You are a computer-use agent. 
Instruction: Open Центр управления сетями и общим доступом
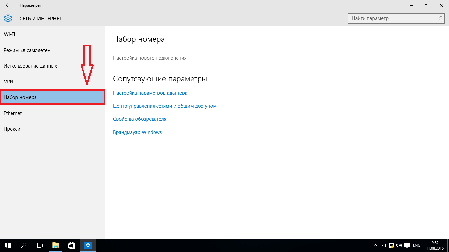click(x=165, y=106)
